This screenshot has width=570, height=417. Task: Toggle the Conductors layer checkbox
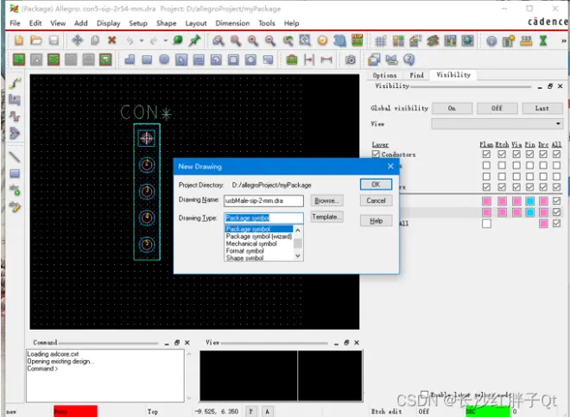(376, 155)
